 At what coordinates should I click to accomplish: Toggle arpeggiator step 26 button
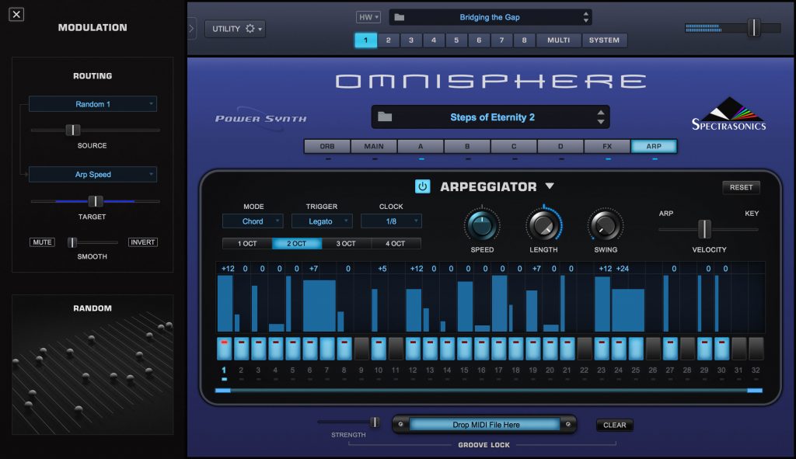(653, 349)
